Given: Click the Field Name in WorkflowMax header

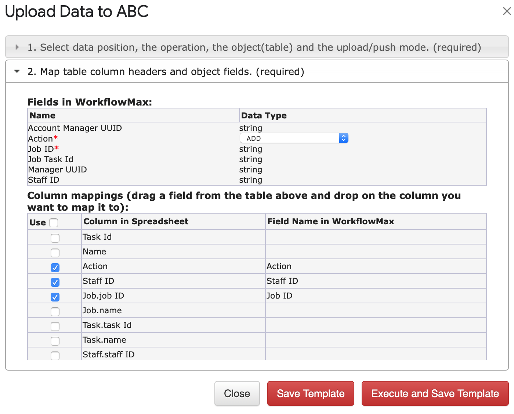Looking at the screenshot, I should coord(376,221).
